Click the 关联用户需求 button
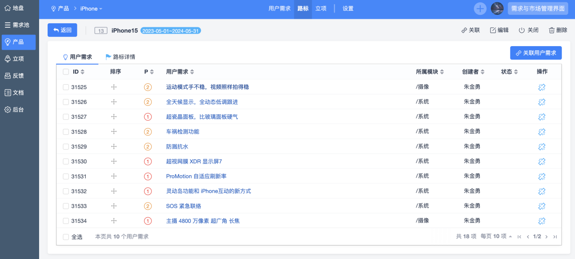The height and width of the screenshot is (259, 575). tap(536, 53)
